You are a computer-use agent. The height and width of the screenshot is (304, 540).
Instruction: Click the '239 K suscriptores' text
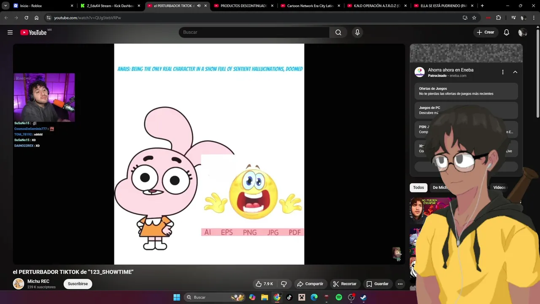(41, 287)
